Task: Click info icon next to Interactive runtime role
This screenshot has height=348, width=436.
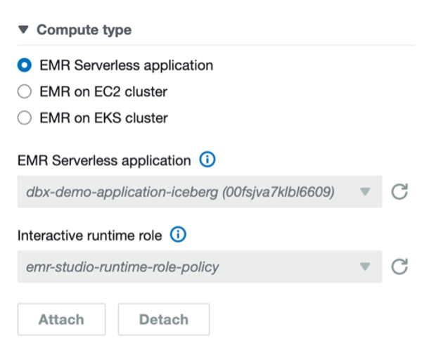Action: pyautogui.click(x=179, y=236)
